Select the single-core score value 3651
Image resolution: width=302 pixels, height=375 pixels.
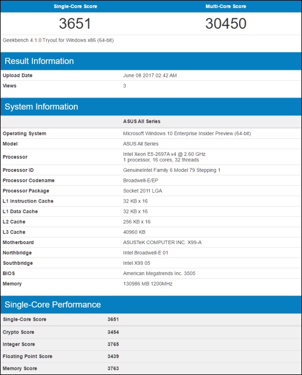75,24
